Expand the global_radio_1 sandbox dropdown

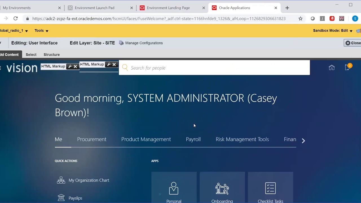point(14,31)
